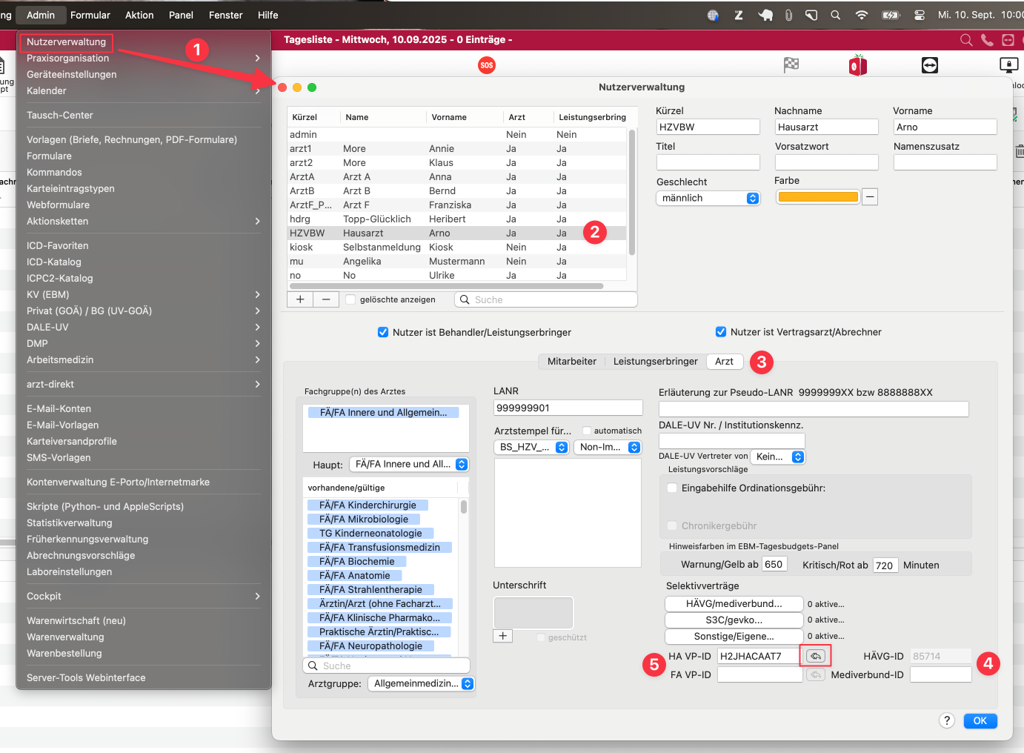
Task: Click the orange Farbe color swatch
Action: pyautogui.click(x=817, y=197)
